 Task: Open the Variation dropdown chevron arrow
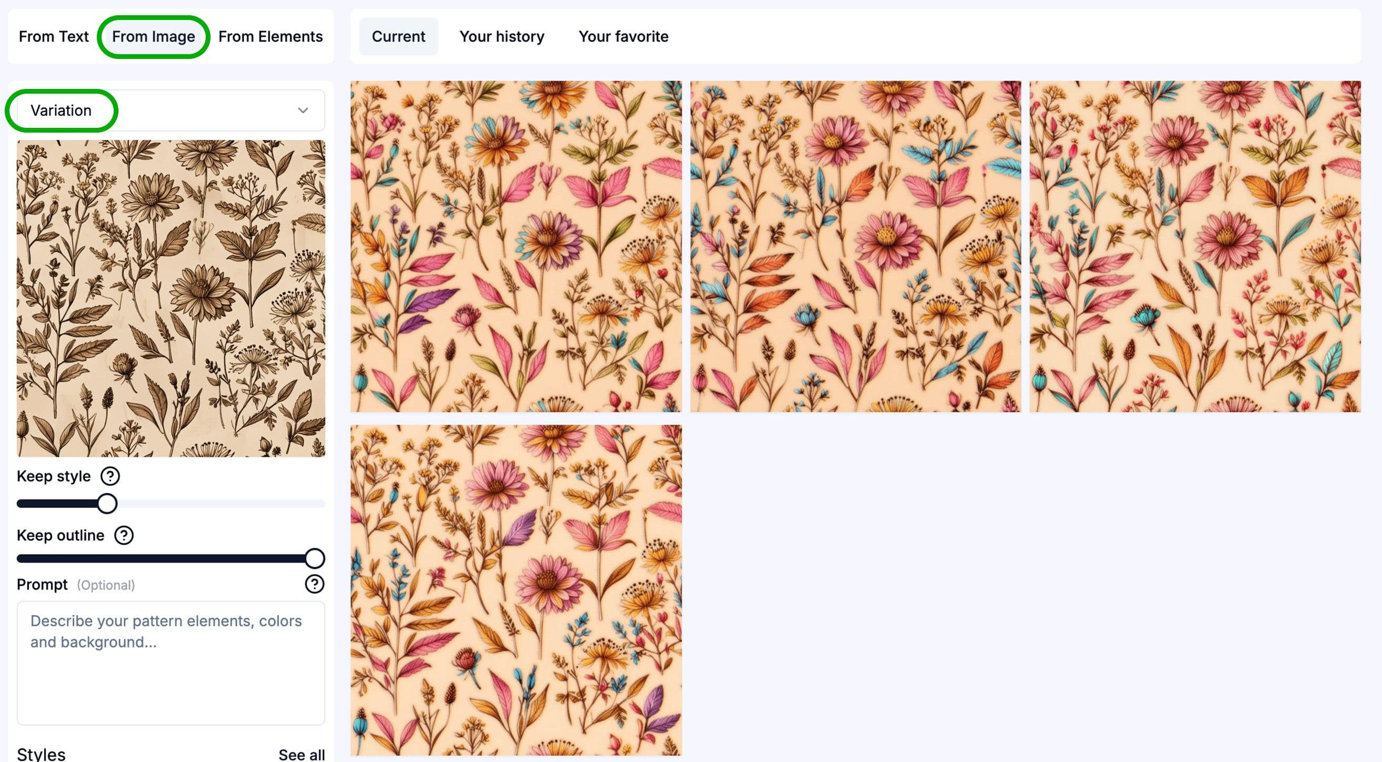pyautogui.click(x=303, y=110)
